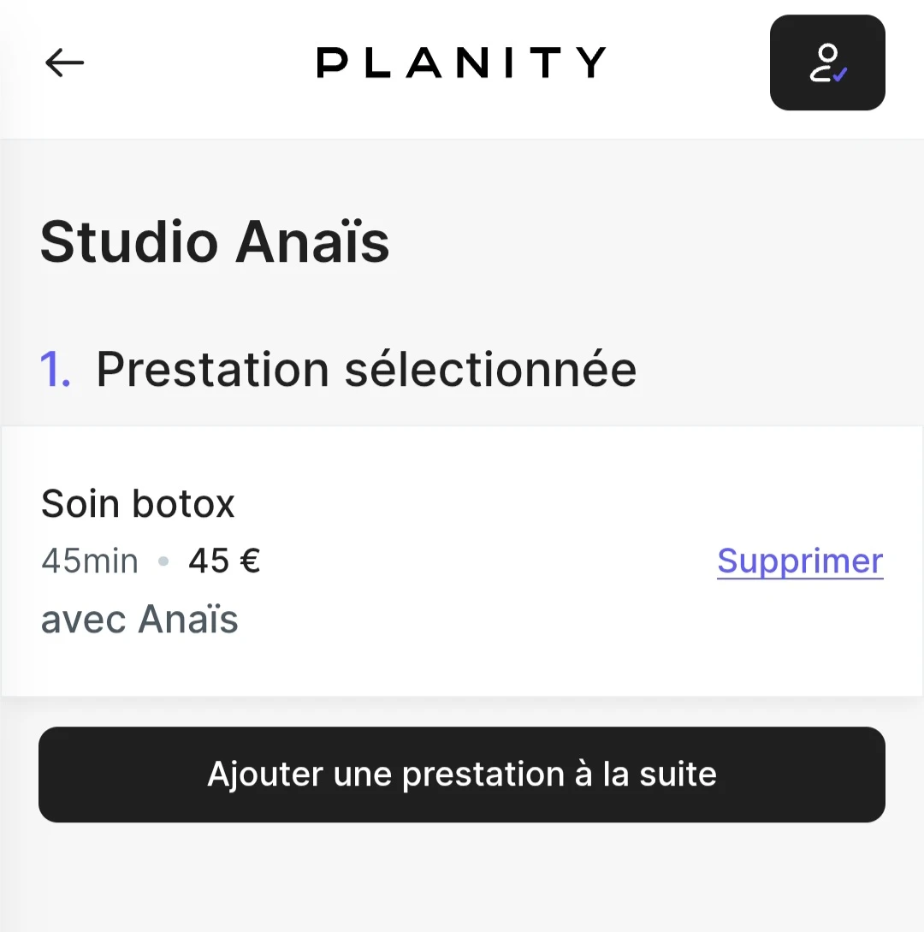
Task: Click the purple step number 1
Action: (56, 370)
